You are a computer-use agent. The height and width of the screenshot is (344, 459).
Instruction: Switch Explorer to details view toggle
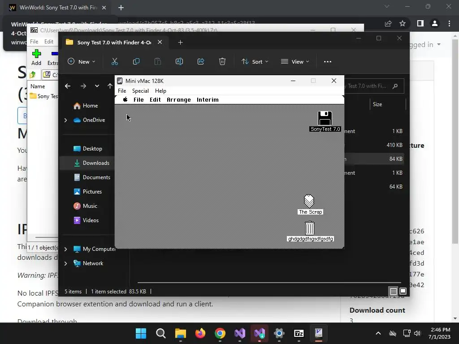(x=394, y=291)
